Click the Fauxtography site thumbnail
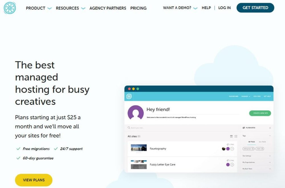285x188 pixels. click(139, 148)
